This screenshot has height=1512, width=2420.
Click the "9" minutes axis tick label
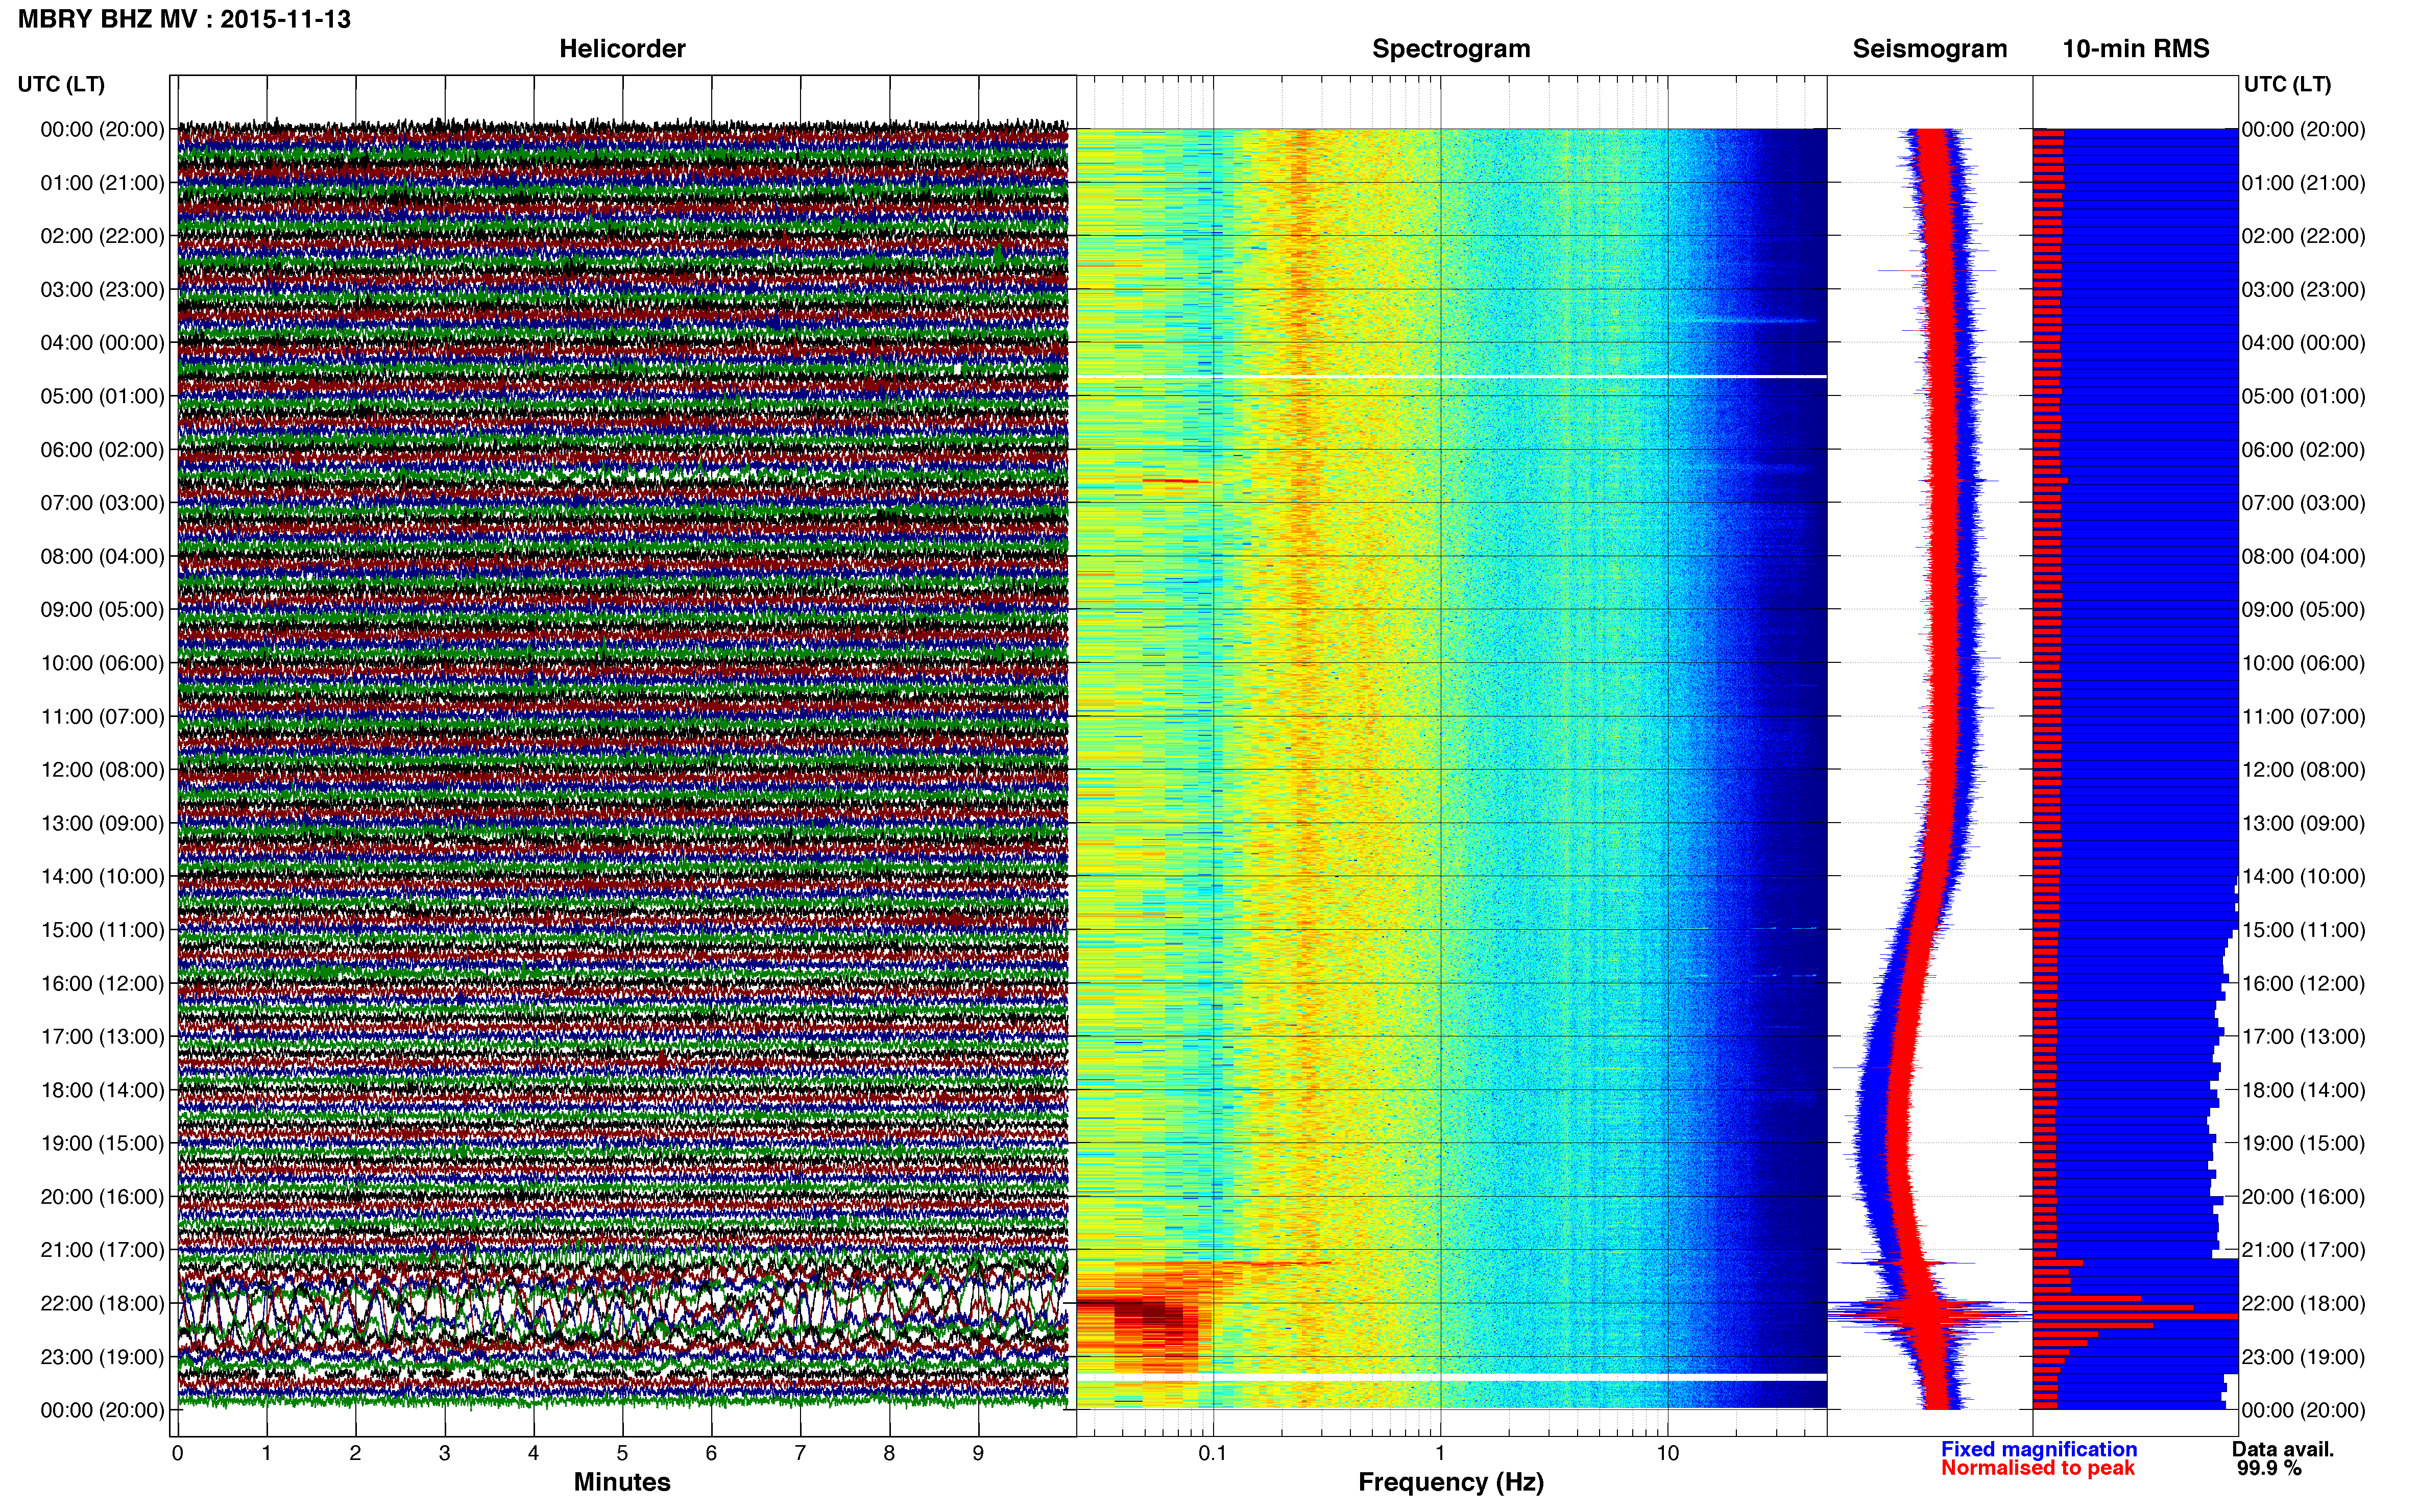click(978, 1453)
